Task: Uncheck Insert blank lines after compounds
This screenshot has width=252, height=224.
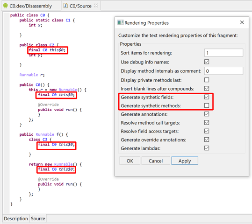Action: click(x=207, y=88)
